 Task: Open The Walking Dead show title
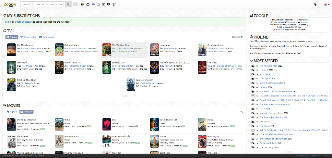click(121, 45)
